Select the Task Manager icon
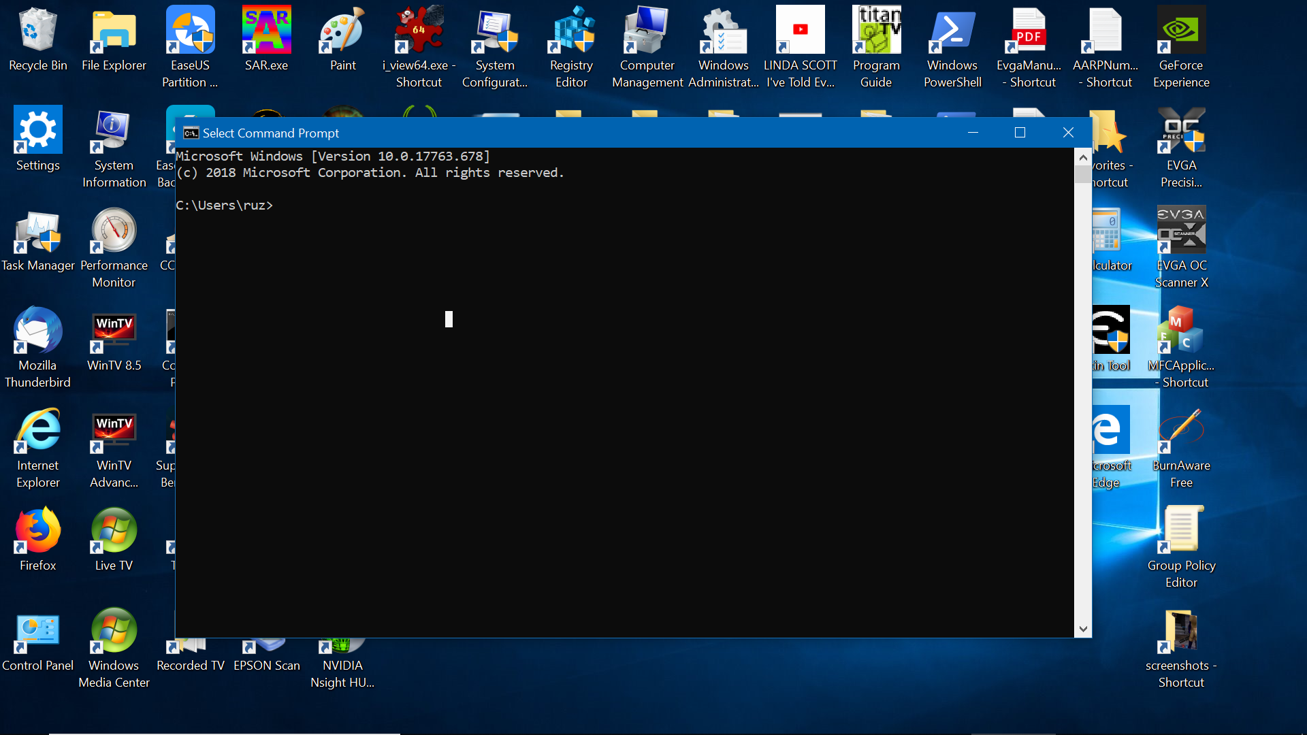Screen dimensions: 1307x735 coord(37,231)
